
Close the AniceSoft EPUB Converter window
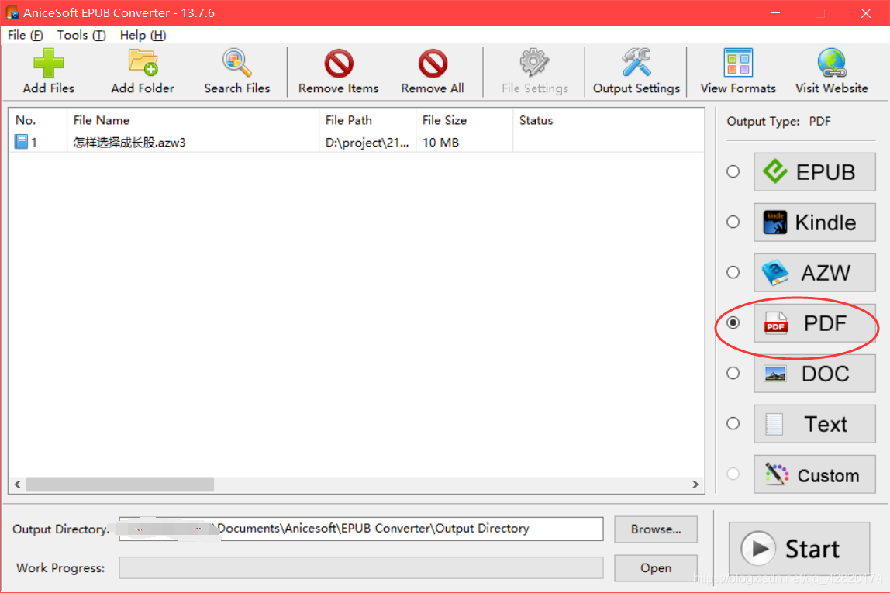coord(866,12)
